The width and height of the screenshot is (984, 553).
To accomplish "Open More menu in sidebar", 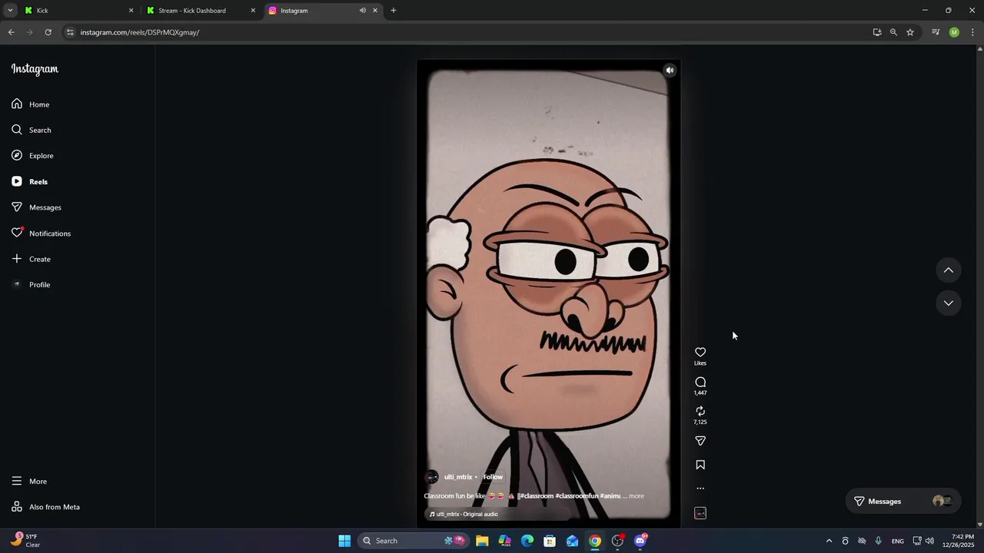I will pos(29,482).
